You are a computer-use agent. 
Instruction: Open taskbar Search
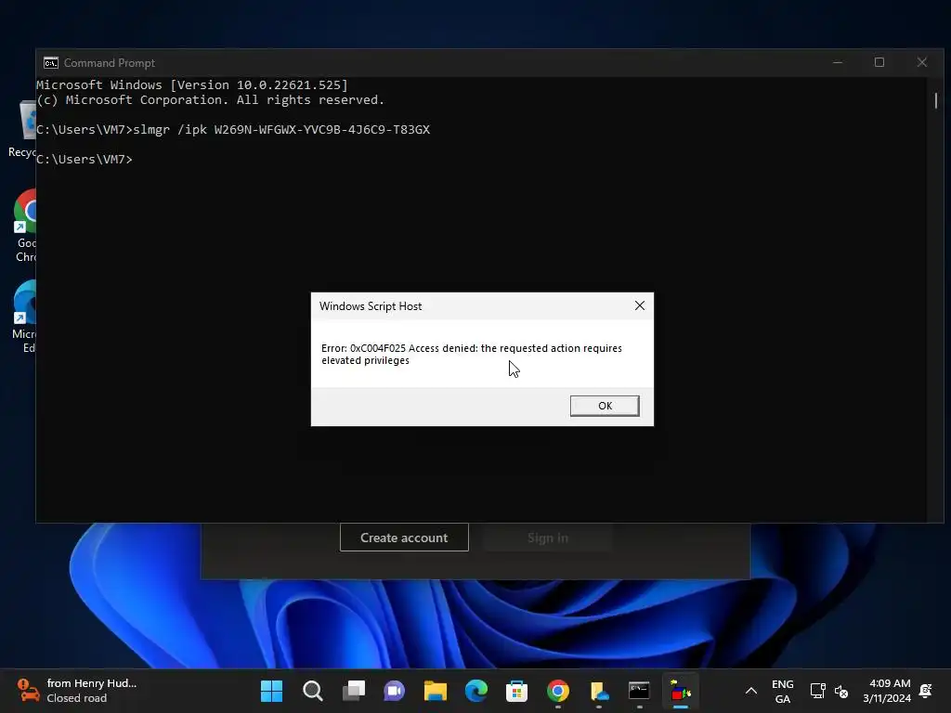pos(312,691)
